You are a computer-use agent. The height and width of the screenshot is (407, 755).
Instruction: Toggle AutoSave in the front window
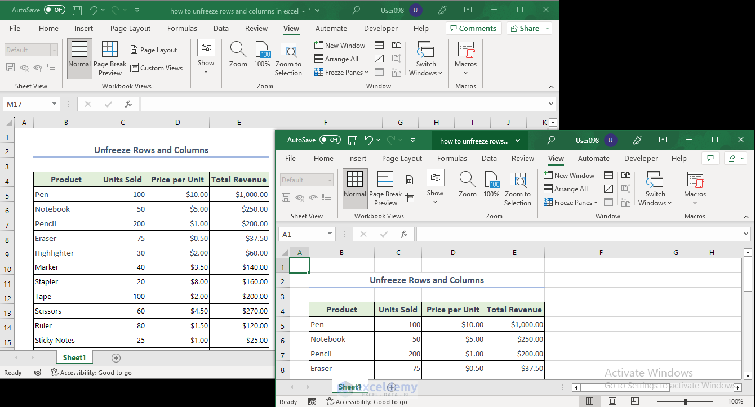point(330,140)
